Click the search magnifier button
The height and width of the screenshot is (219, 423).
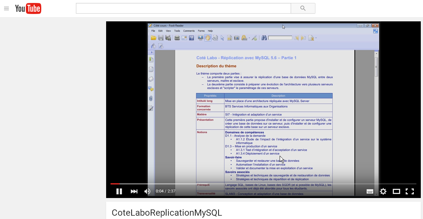click(x=303, y=8)
